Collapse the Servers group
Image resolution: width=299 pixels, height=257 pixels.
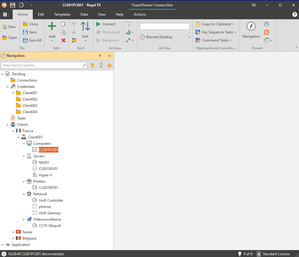pos(24,156)
